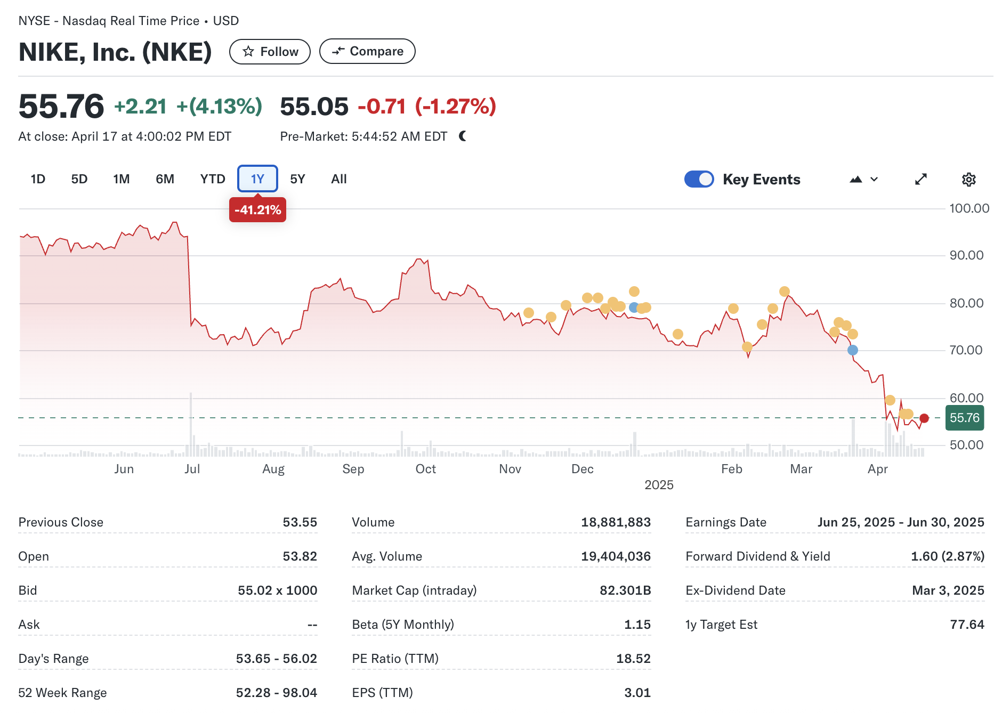
Task: Click the Ask label
Action: (x=29, y=625)
